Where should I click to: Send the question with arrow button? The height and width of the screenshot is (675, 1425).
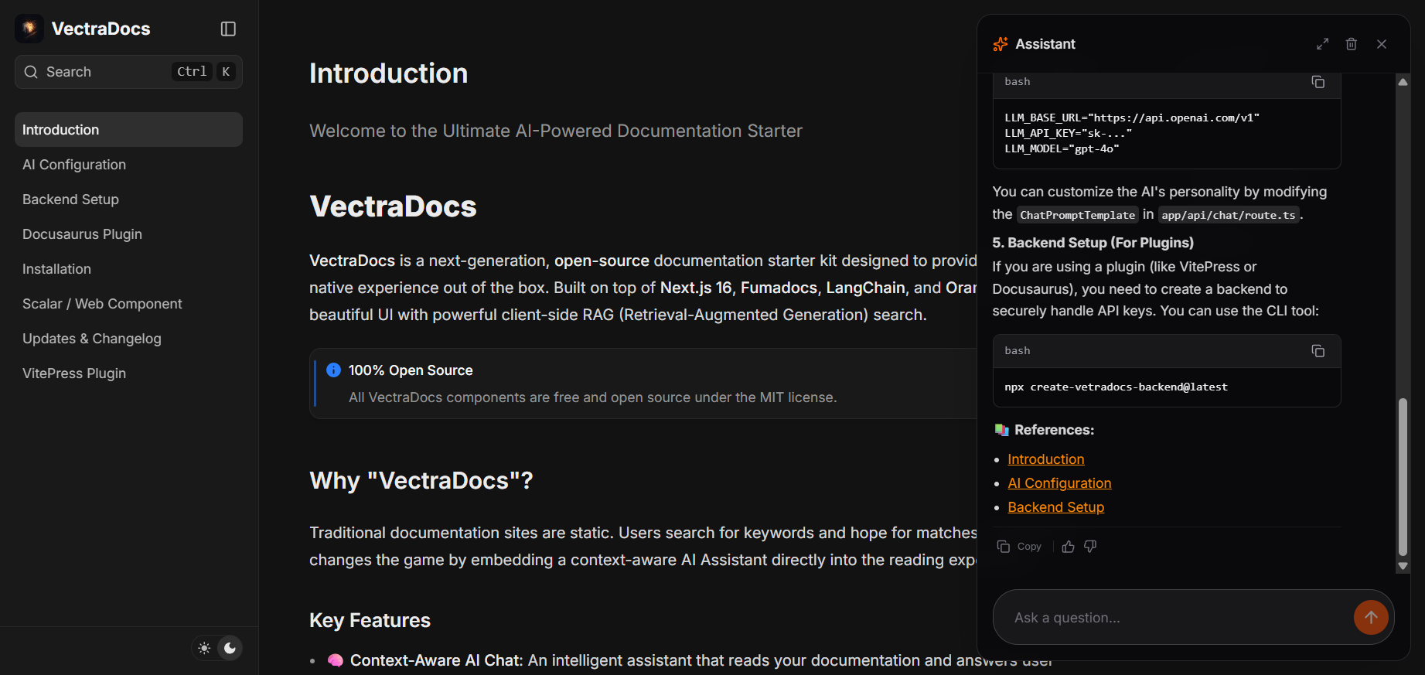1371,618
